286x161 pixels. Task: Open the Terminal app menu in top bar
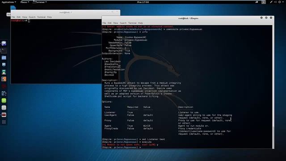click(x=40, y=2)
